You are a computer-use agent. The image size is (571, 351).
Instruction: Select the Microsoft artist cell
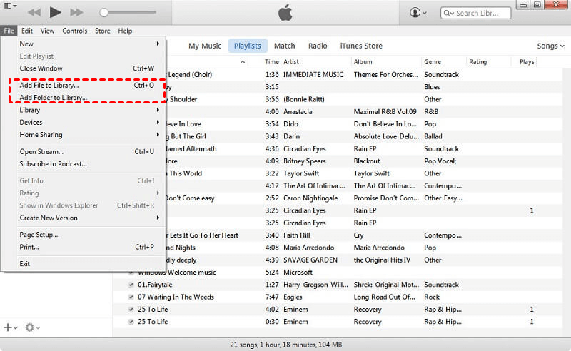click(x=298, y=273)
